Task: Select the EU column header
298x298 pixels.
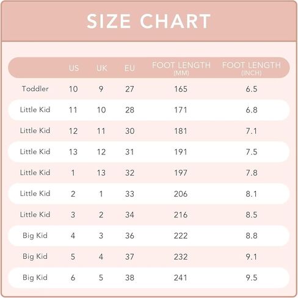Action: (129, 68)
